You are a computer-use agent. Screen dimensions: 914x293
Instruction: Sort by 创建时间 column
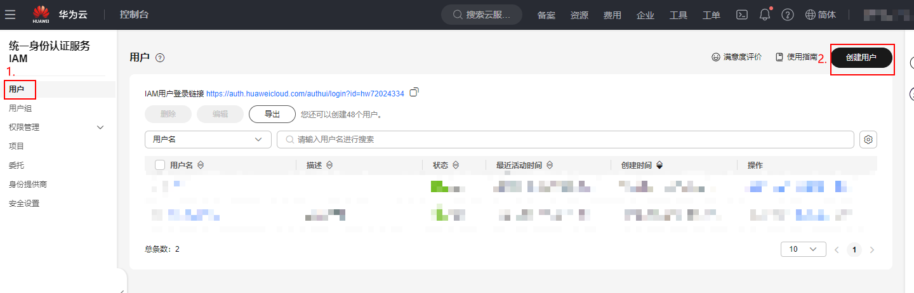659,165
